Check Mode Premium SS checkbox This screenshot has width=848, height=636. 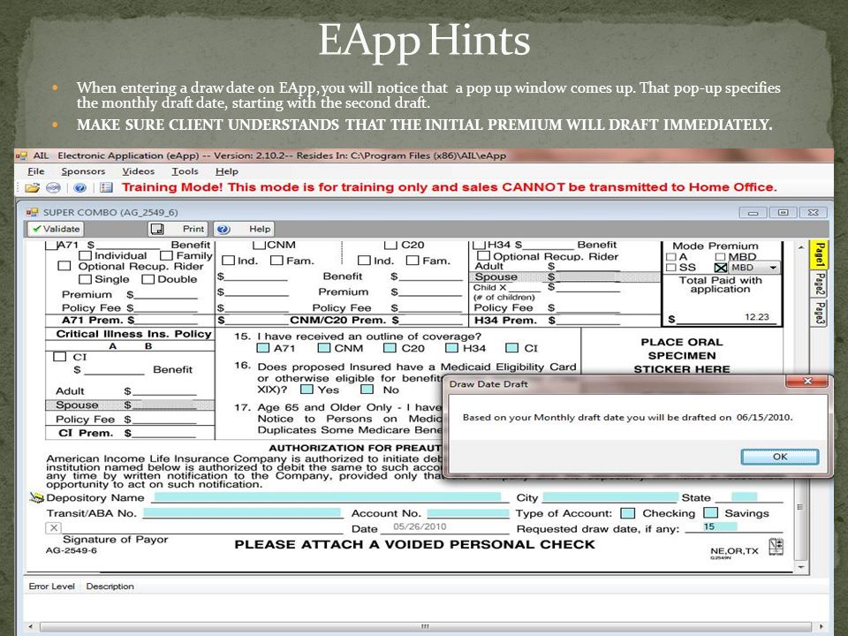(x=671, y=268)
